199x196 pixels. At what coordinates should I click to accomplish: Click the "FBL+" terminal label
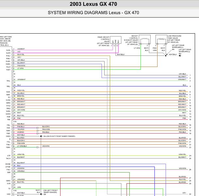[8, 145]
